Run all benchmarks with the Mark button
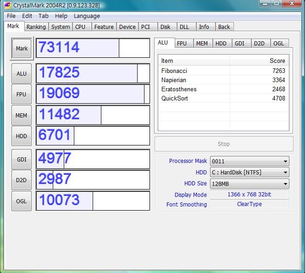 click(22, 48)
